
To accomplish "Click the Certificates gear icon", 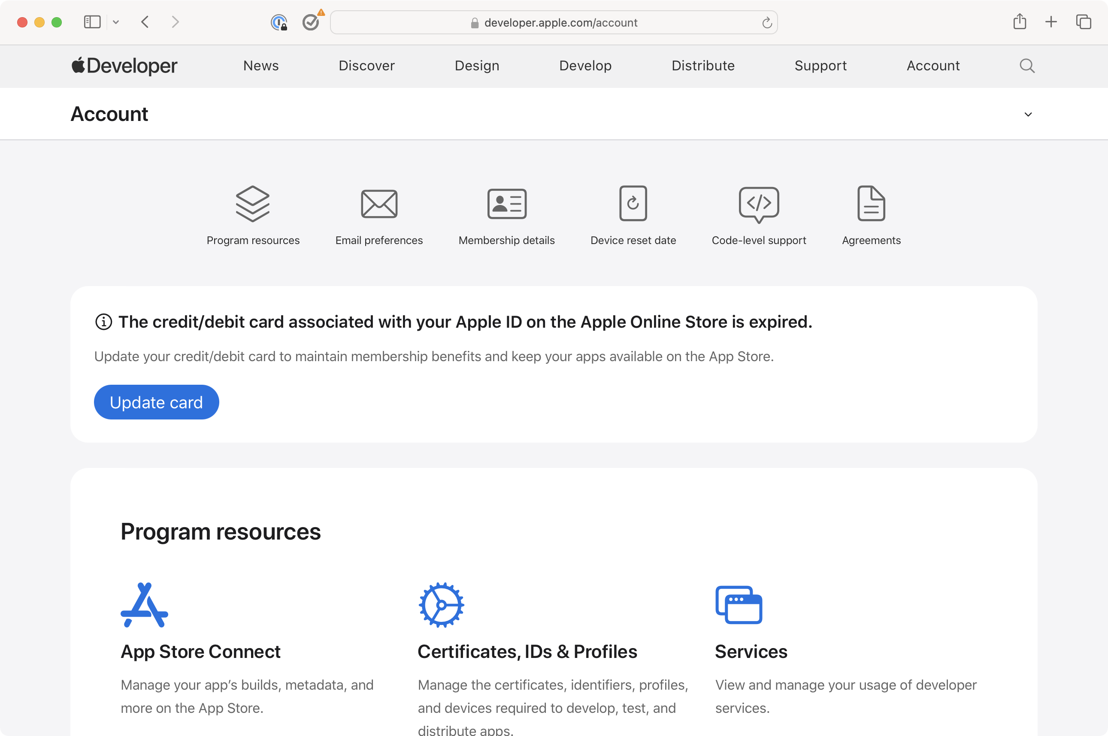I will [441, 605].
